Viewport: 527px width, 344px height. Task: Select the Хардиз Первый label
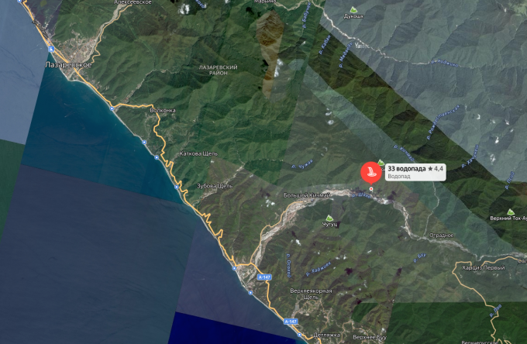pos(484,268)
